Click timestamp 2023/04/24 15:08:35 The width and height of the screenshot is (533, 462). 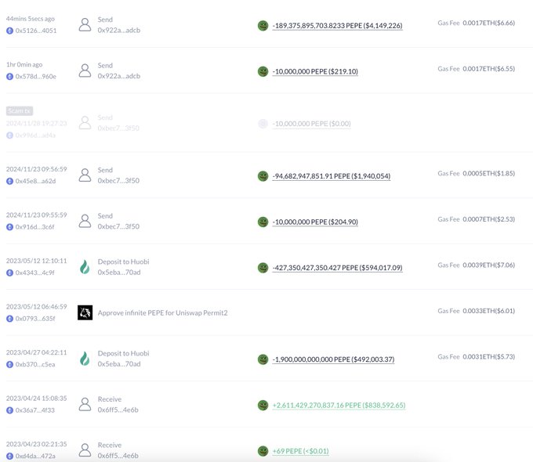pos(36,398)
